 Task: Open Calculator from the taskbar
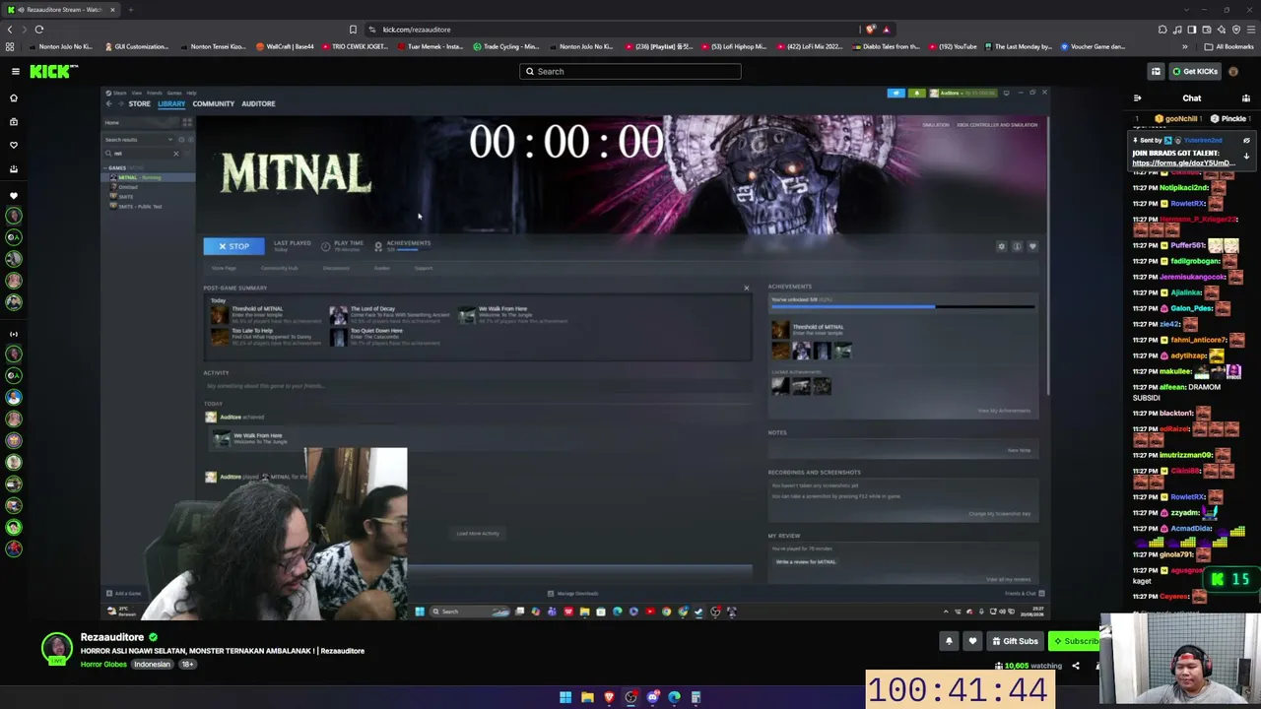pyautogui.click(x=696, y=697)
